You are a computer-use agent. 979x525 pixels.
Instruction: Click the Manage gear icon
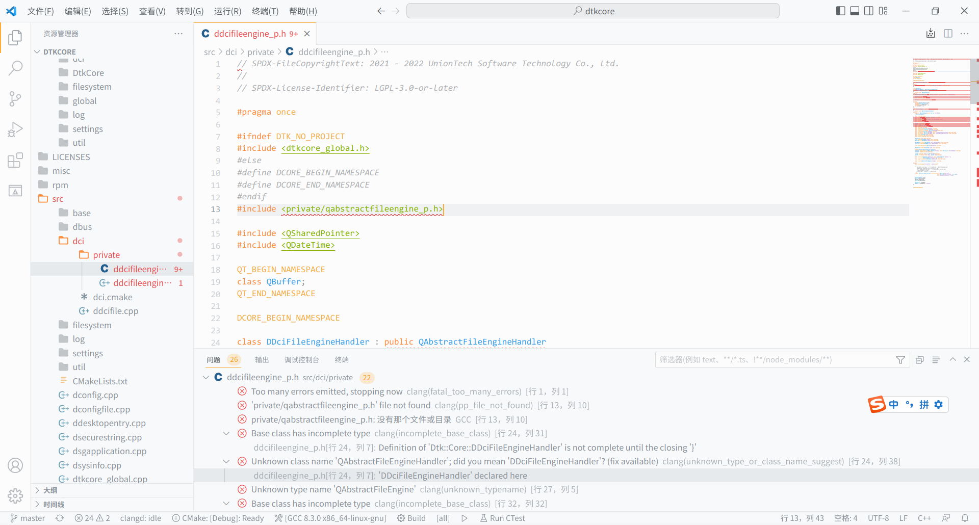[x=15, y=495]
